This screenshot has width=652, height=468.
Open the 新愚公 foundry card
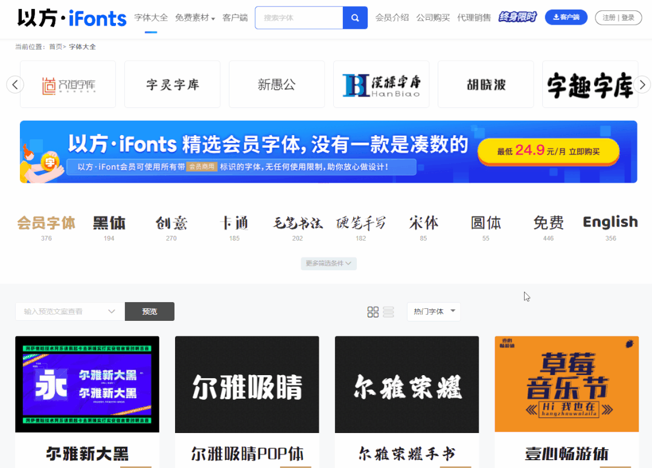pos(277,84)
